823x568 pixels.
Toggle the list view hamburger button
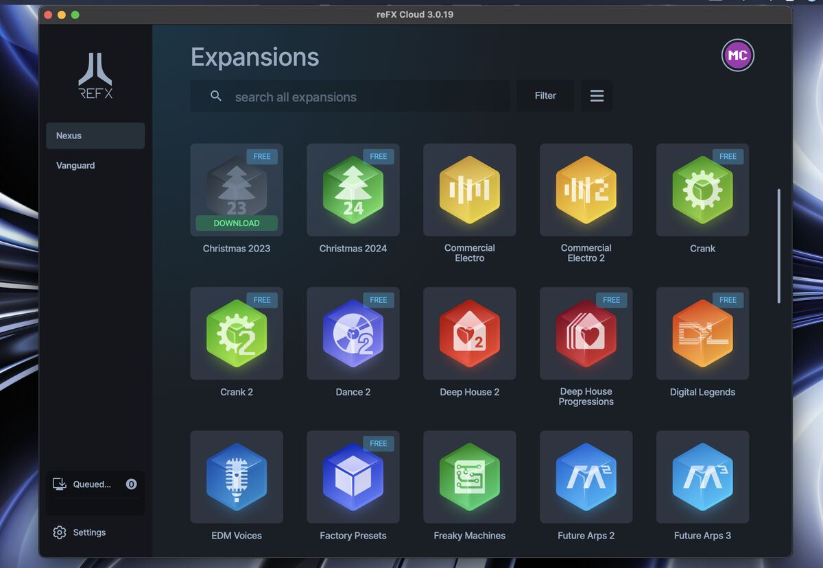point(597,96)
